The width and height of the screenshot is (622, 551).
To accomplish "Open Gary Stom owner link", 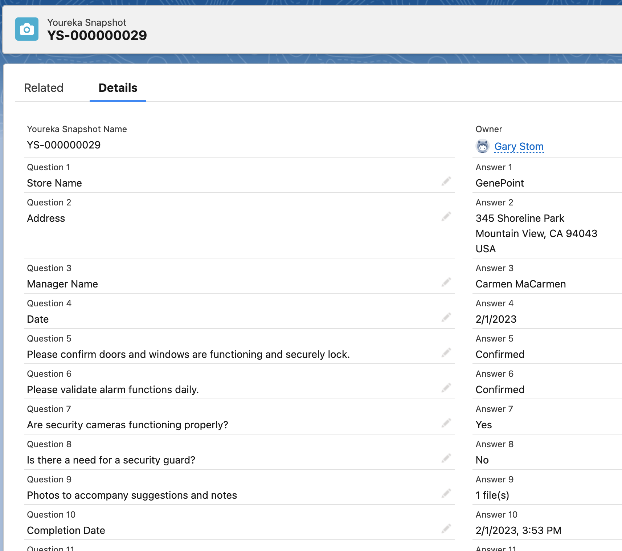I will [519, 146].
